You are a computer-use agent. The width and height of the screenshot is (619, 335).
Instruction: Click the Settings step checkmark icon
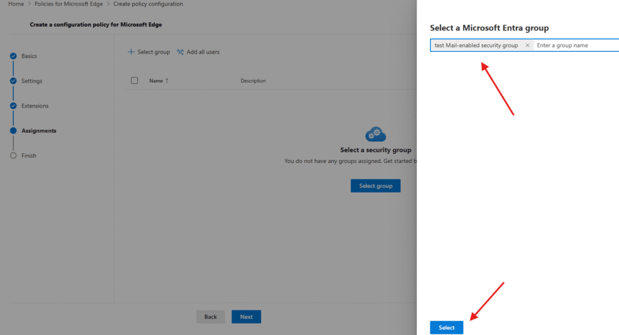click(x=13, y=81)
